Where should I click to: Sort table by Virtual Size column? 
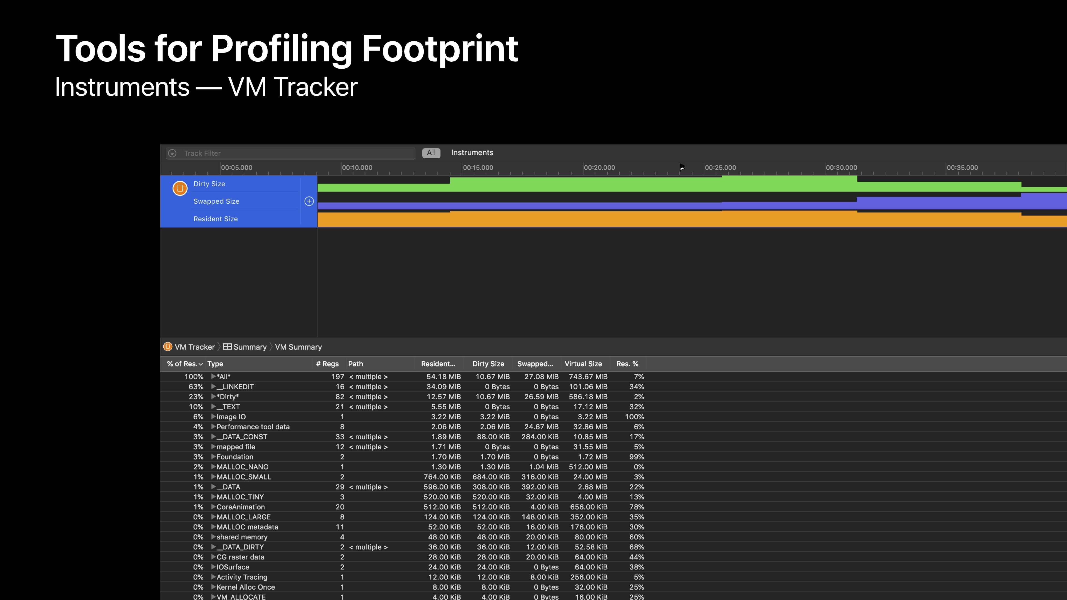583,364
